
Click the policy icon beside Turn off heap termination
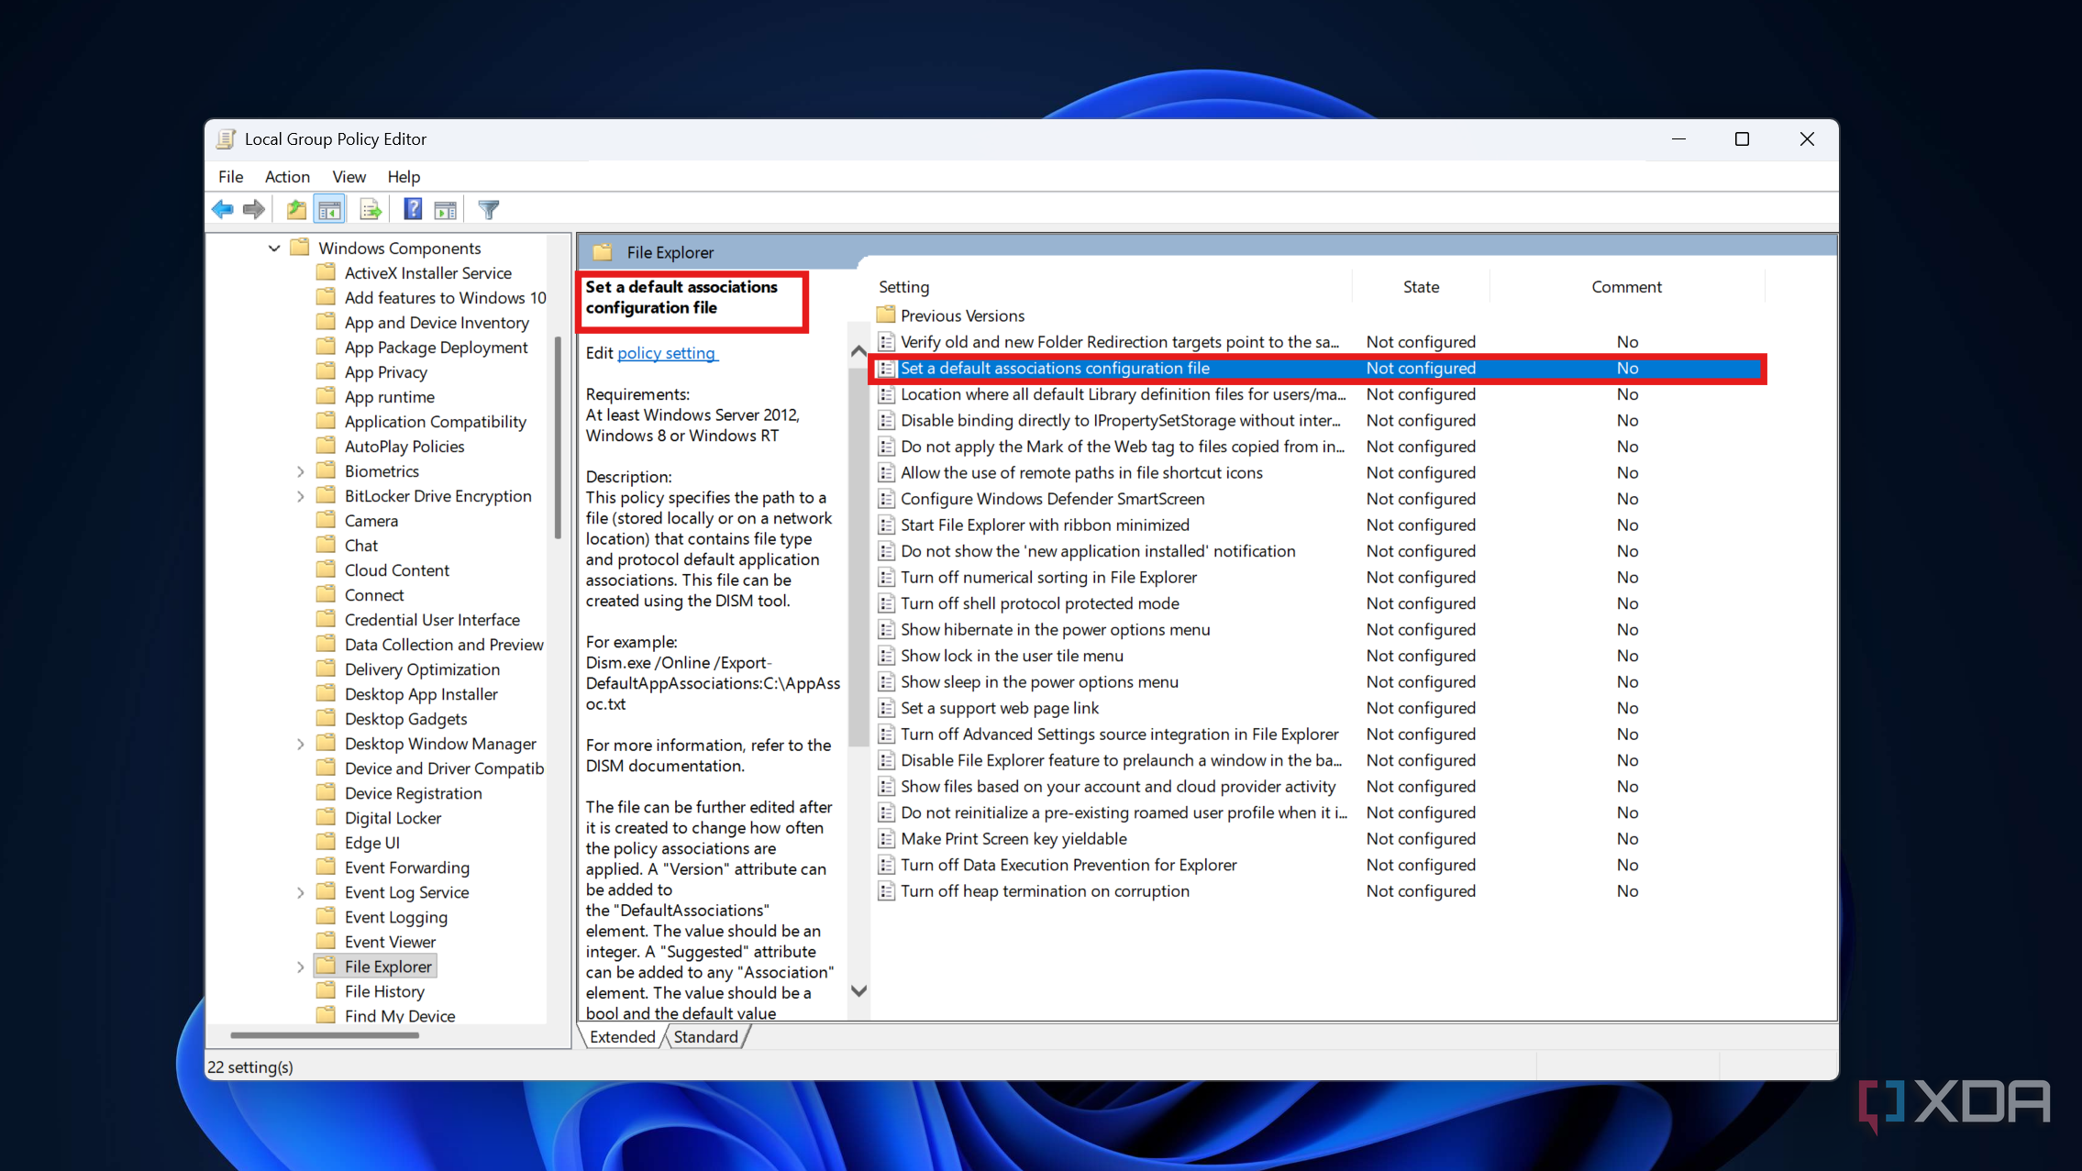(x=886, y=891)
